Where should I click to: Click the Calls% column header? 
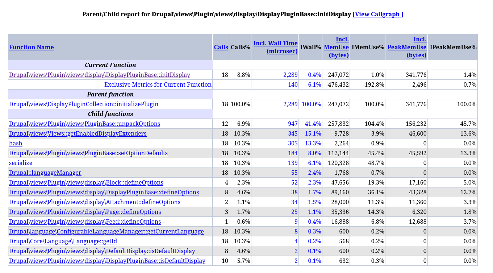(x=241, y=47)
